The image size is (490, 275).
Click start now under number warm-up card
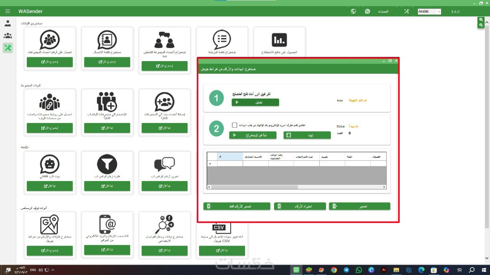tap(165, 186)
